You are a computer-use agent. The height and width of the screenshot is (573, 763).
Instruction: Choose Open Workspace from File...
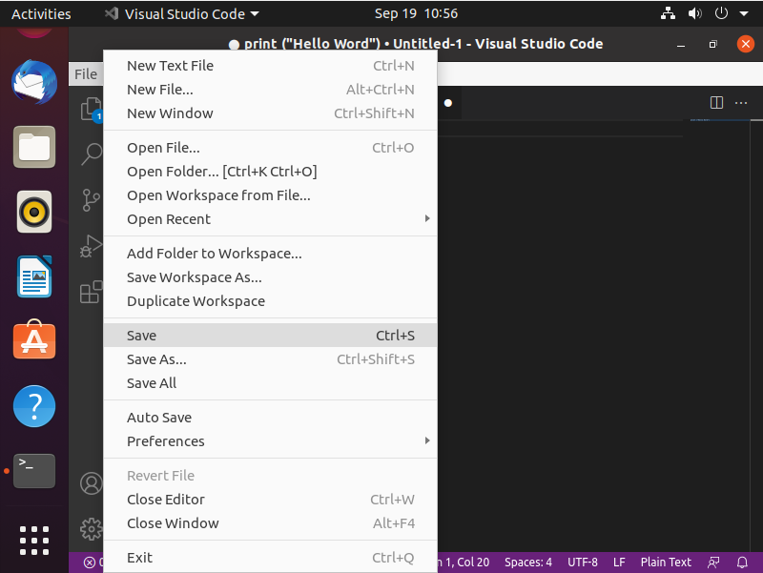tap(270, 195)
